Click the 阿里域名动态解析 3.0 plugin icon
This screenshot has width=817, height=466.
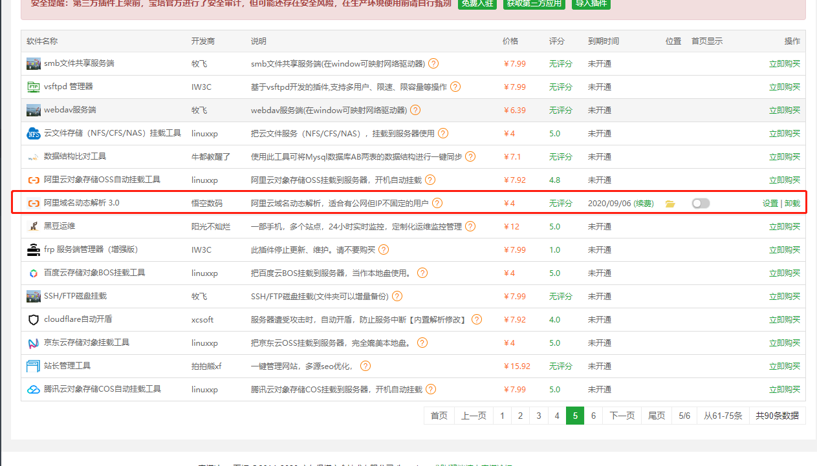[34, 204]
